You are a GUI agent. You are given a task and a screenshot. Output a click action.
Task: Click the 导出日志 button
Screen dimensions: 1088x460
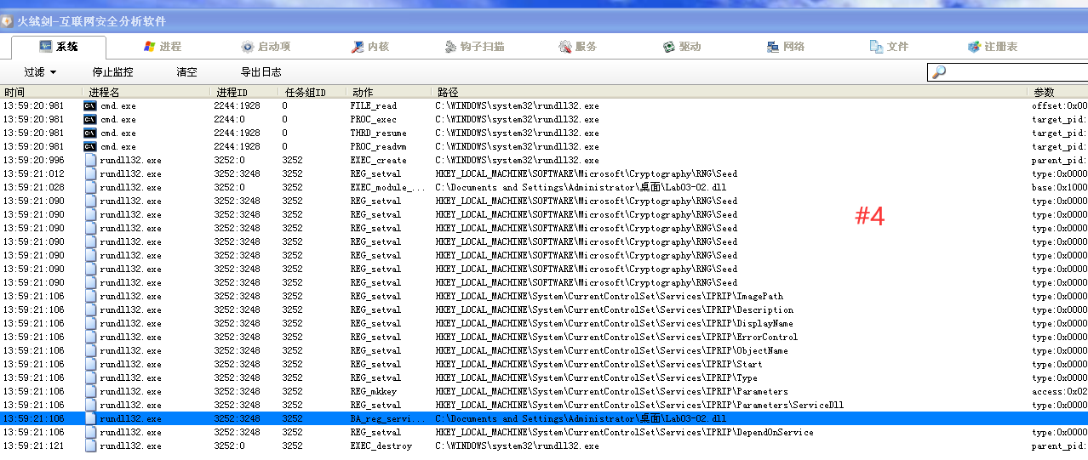point(261,72)
